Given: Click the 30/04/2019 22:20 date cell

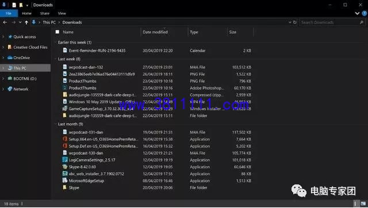Looking at the screenshot, I should pos(158,51).
